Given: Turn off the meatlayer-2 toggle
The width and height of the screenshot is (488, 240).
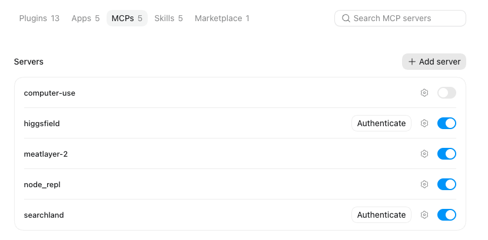Looking at the screenshot, I should 447,154.
